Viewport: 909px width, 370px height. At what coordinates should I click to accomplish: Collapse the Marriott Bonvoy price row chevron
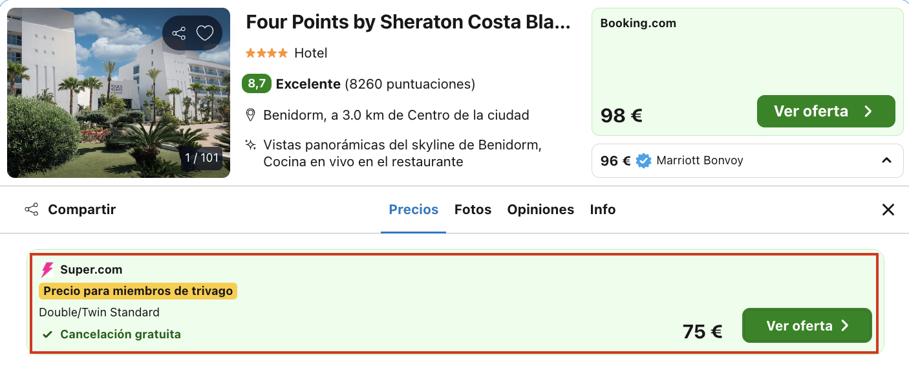886,160
